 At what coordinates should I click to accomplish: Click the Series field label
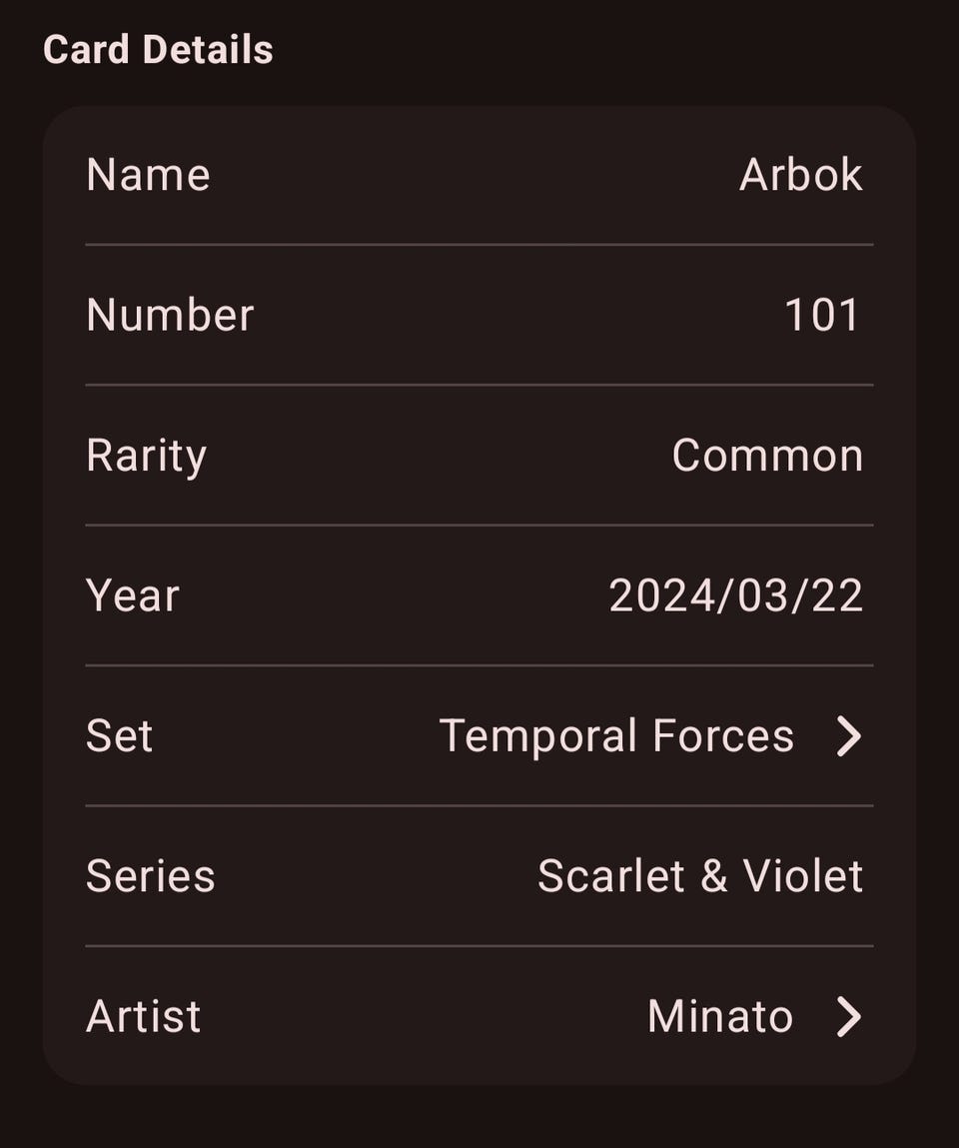pos(150,876)
